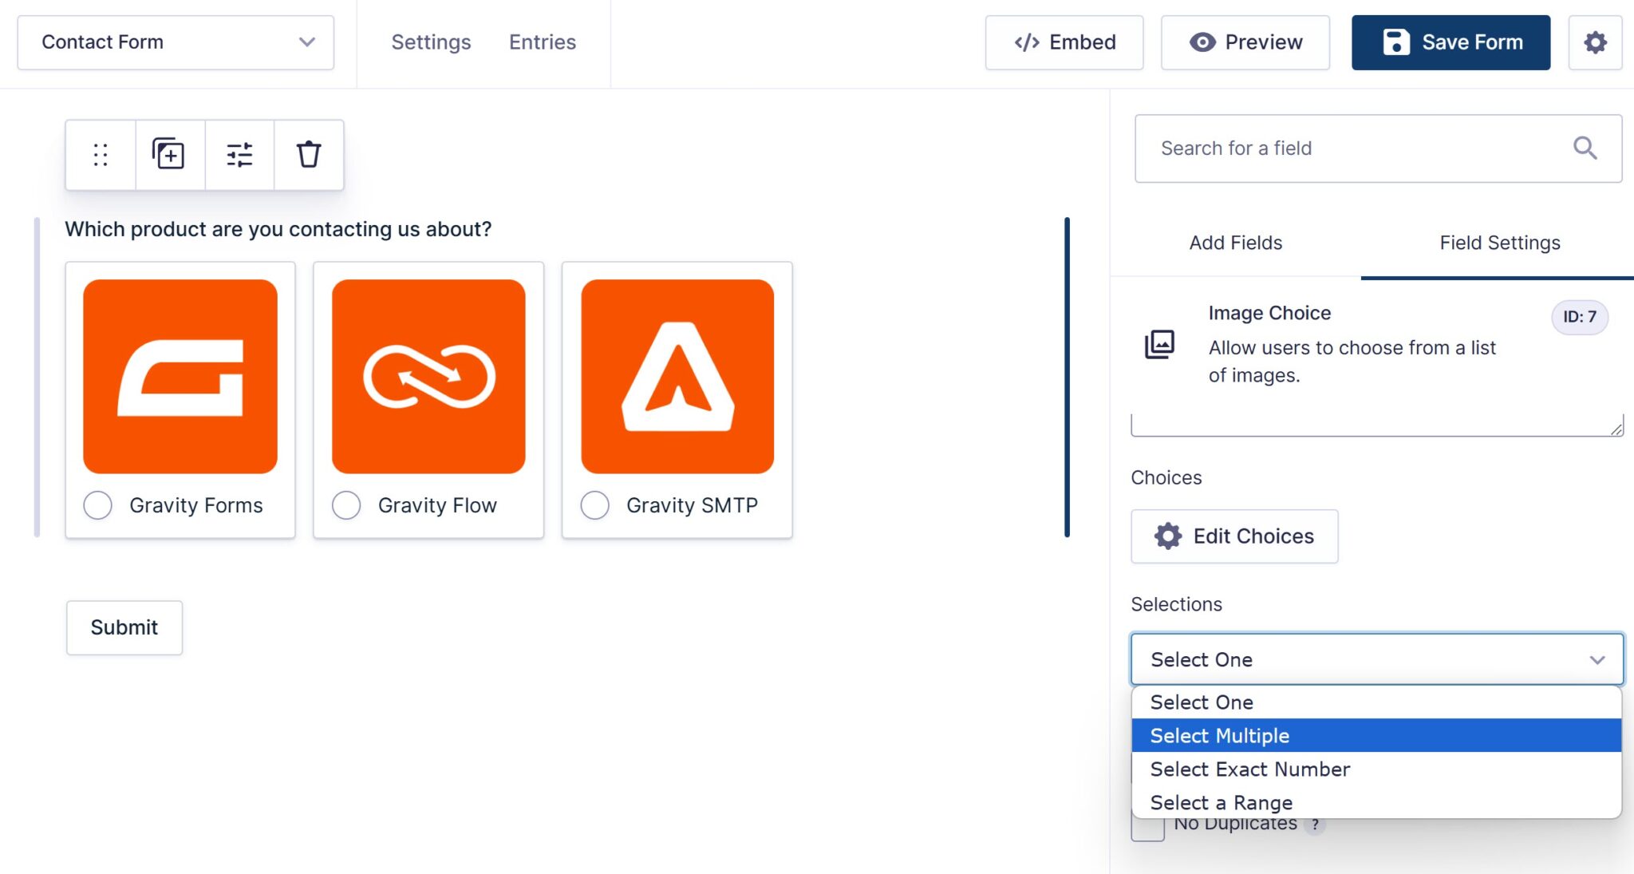Pick Select a Range option
The height and width of the screenshot is (874, 1634).
pos(1221,801)
